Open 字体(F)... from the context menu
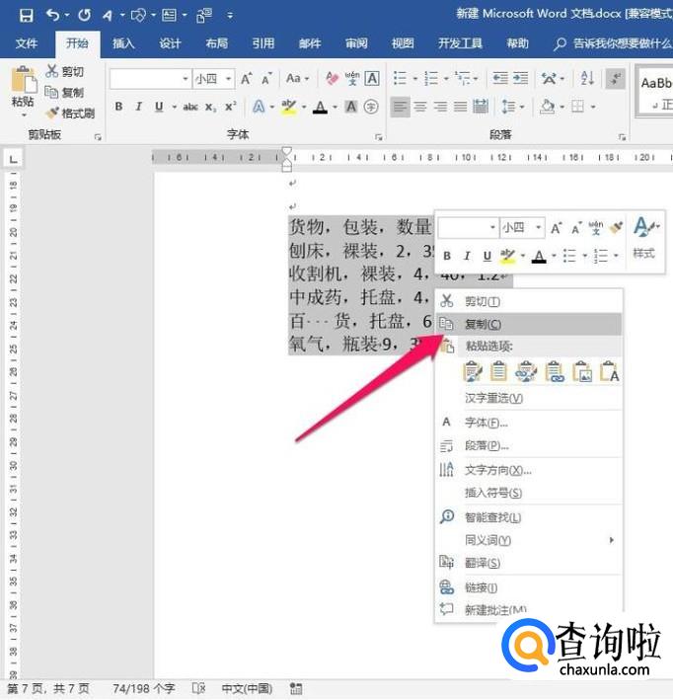This screenshot has width=673, height=700. 528,423
